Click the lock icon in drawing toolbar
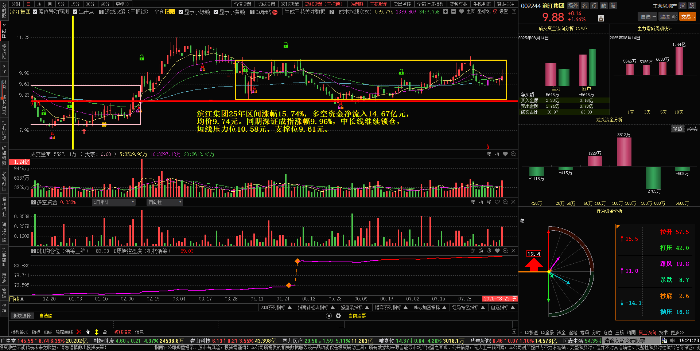This screenshot has width=700, height=351. pos(105,332)
